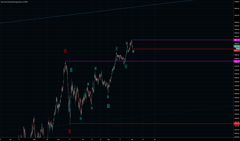
Task: Click the upper magenta price tag on the axis
Action: point(237,40)
